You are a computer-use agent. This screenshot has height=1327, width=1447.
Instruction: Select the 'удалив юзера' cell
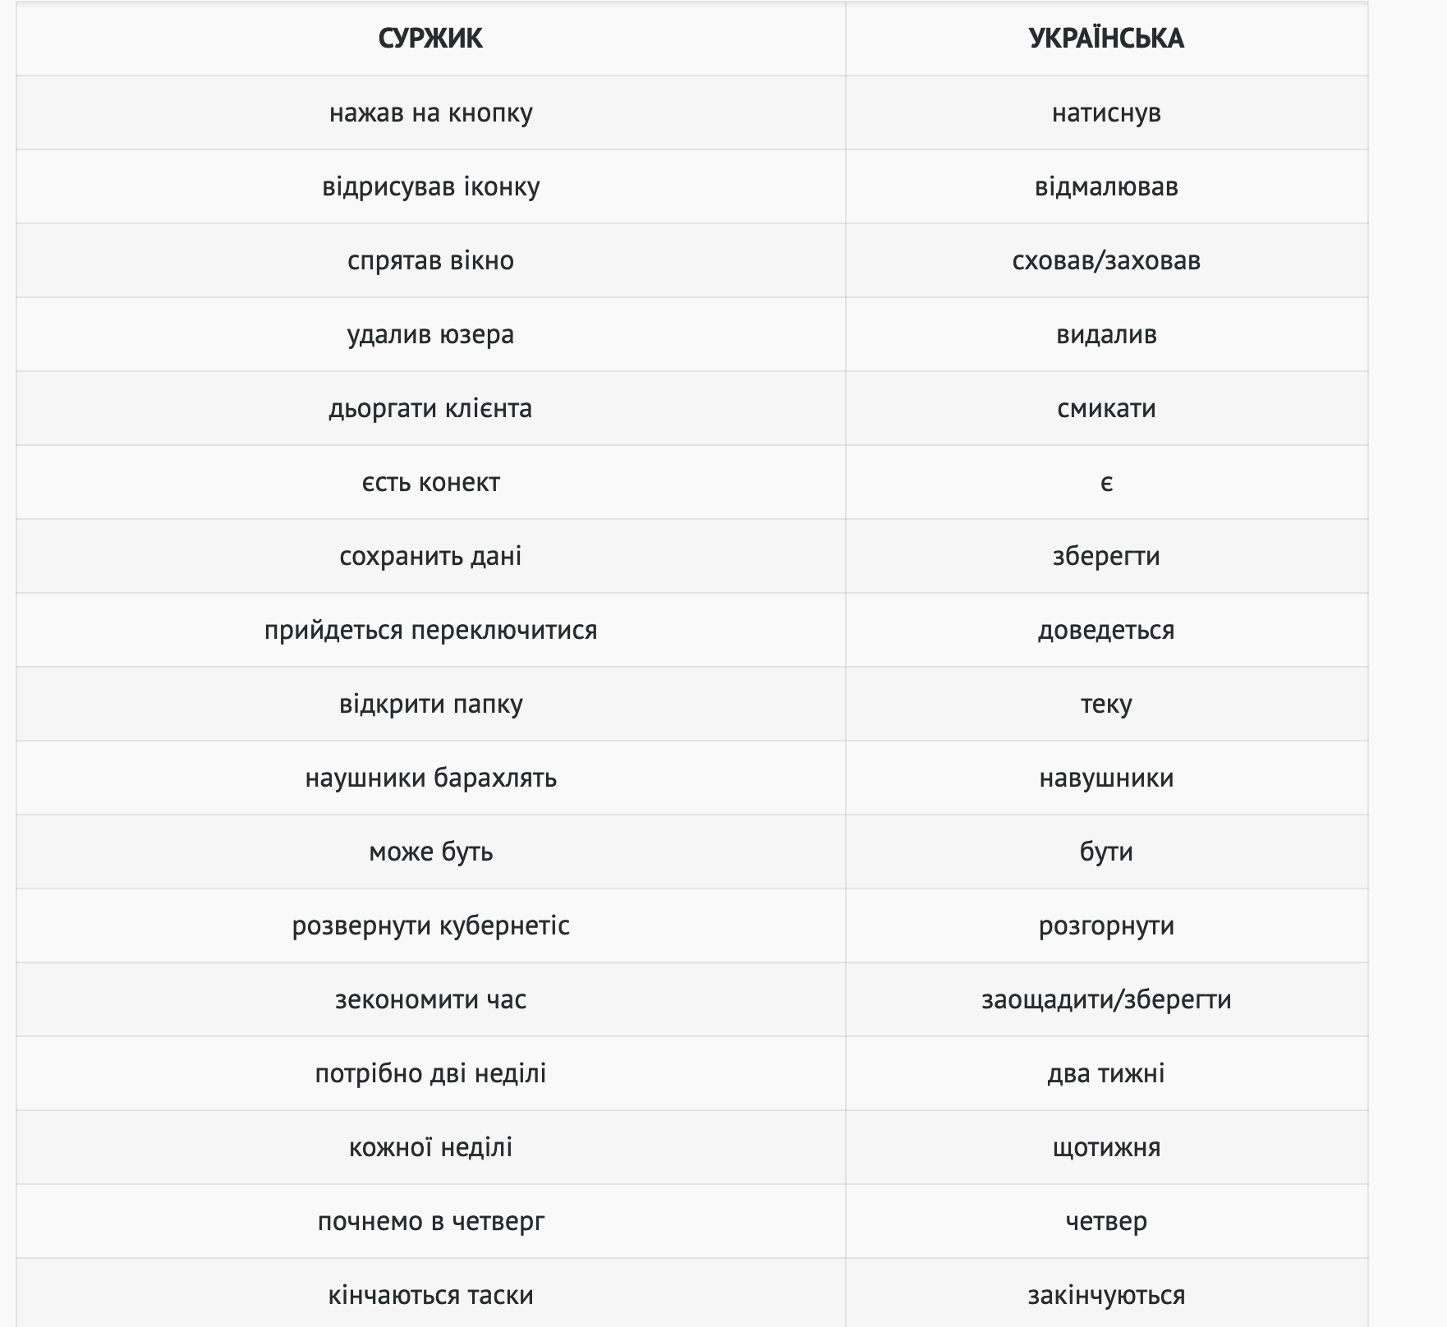430,334
